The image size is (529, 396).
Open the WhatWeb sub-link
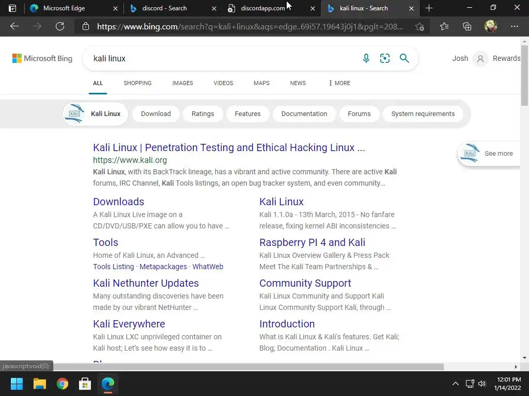(208, 267)
